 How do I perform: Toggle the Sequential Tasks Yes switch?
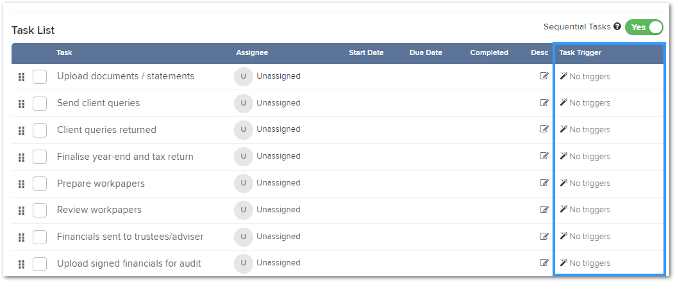[644, 27]
